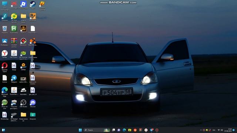Switch to Yandex browser on the taskbar

pos(146,130)
